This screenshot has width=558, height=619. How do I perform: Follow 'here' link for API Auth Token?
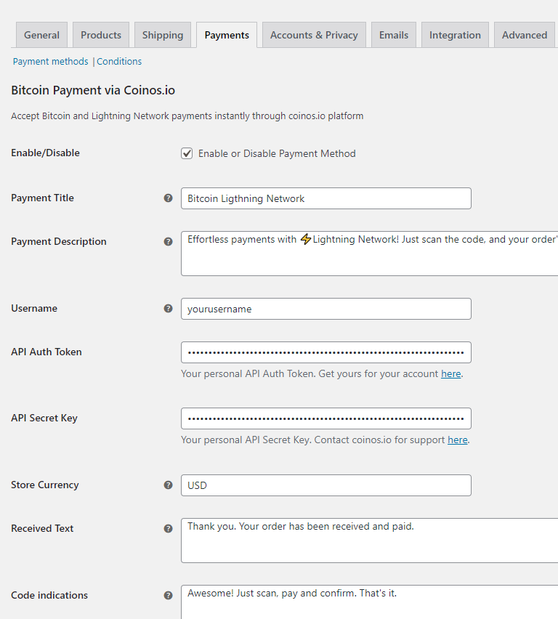tap(451, 374)
